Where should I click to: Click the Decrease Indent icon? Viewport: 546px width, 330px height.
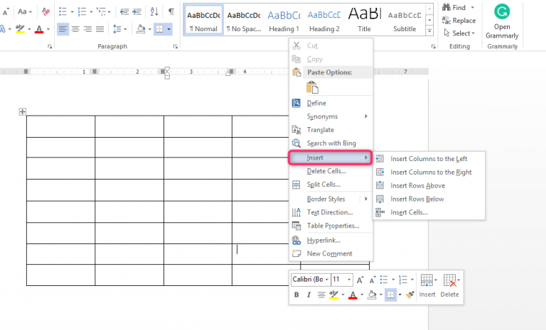124,11
